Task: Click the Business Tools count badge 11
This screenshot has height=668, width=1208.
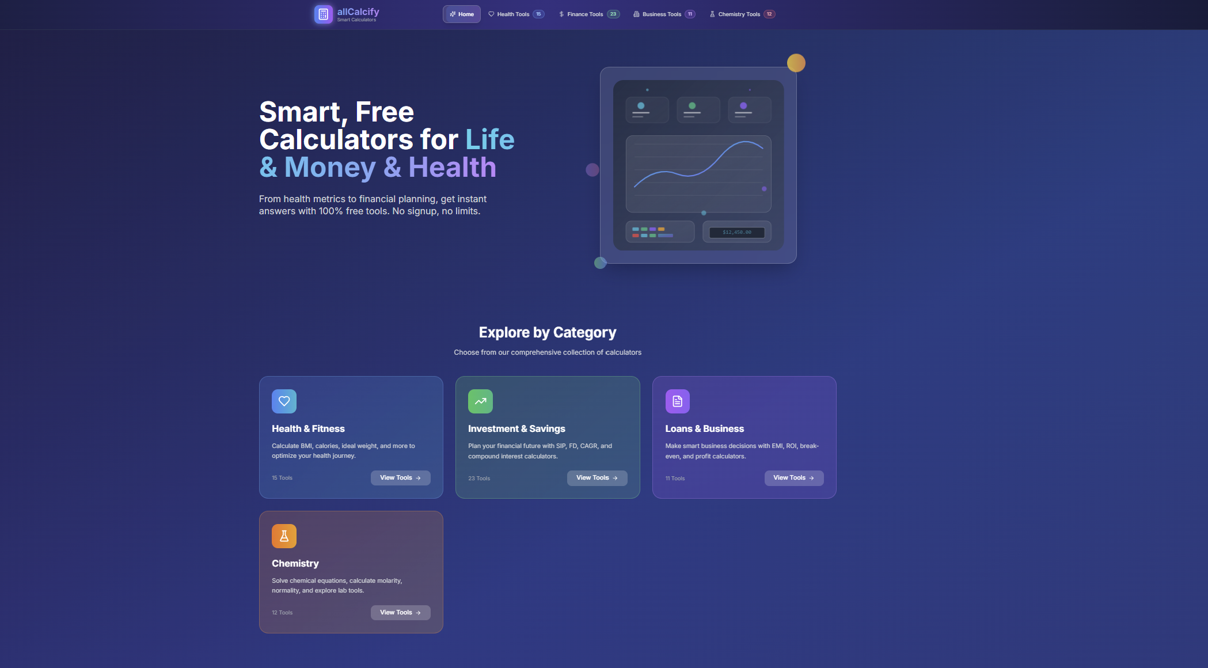Action: click(x=690, y=14)
